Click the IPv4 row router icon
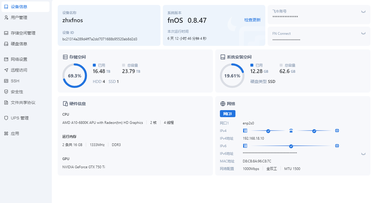The image size is (376, 203). [x=291, y=131]
